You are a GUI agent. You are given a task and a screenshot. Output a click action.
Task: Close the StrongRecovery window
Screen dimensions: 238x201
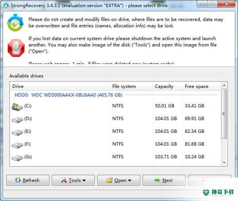pos(226,4)
